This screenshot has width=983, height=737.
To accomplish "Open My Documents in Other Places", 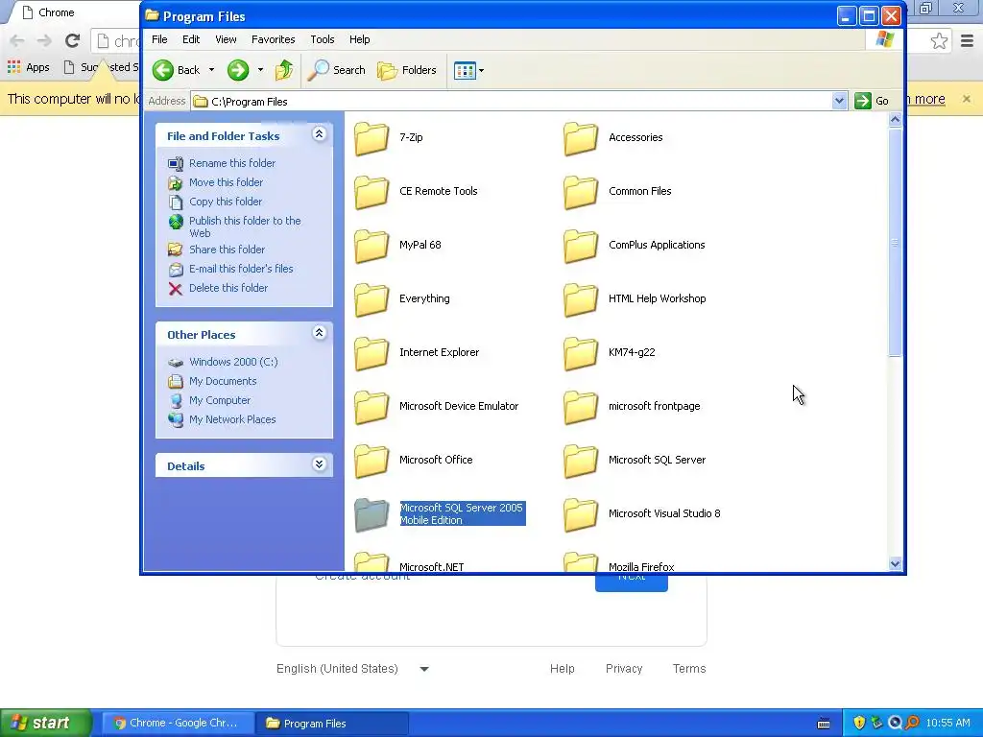I will click(223, 381).
